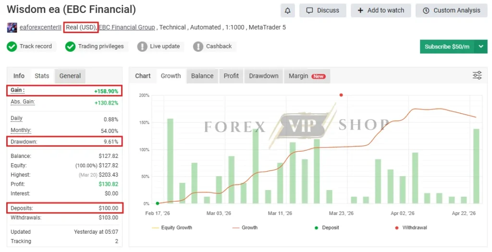Subscribe for $50/m
Viewport: 492px width, 252px height.
447,47
